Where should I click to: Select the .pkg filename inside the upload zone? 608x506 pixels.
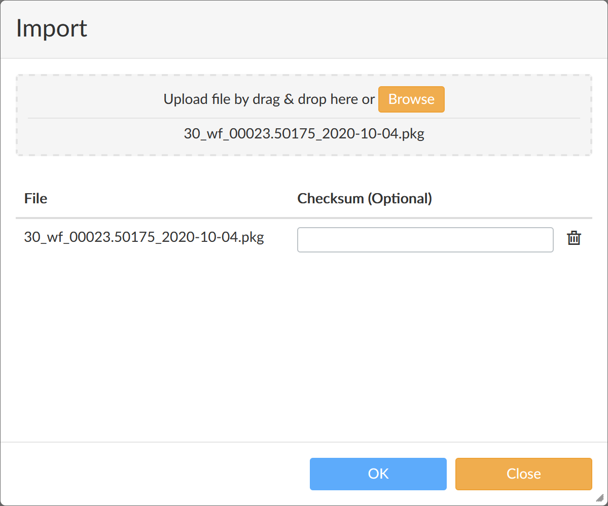pyautogui.click(x=304, y=134)
